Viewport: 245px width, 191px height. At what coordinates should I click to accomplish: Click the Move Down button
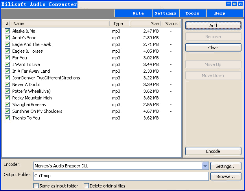pyautogui.click(x=213, y=75)
